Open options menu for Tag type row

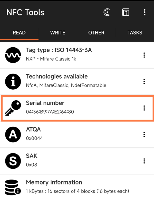point(144,55)
